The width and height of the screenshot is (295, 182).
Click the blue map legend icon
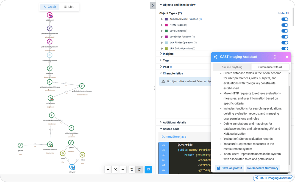coord(148,170)
